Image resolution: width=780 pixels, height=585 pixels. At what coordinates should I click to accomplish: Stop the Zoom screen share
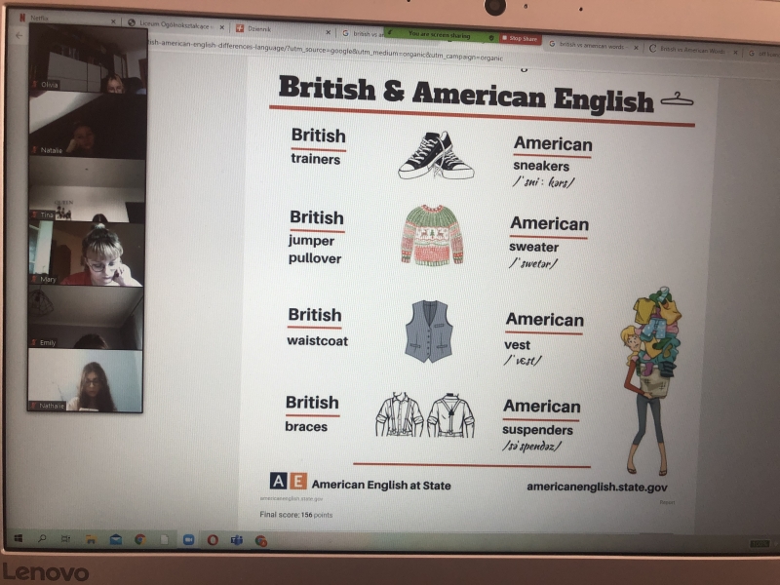520,38
